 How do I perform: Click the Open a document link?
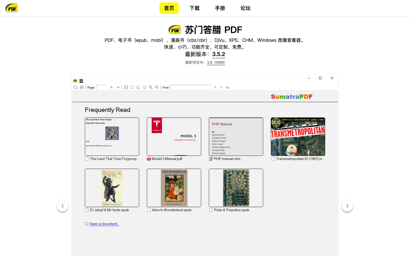coord(104,224)
